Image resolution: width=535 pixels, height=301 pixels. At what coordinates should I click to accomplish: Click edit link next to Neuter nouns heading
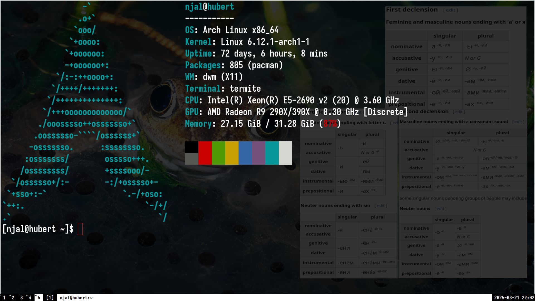(440, 209)
